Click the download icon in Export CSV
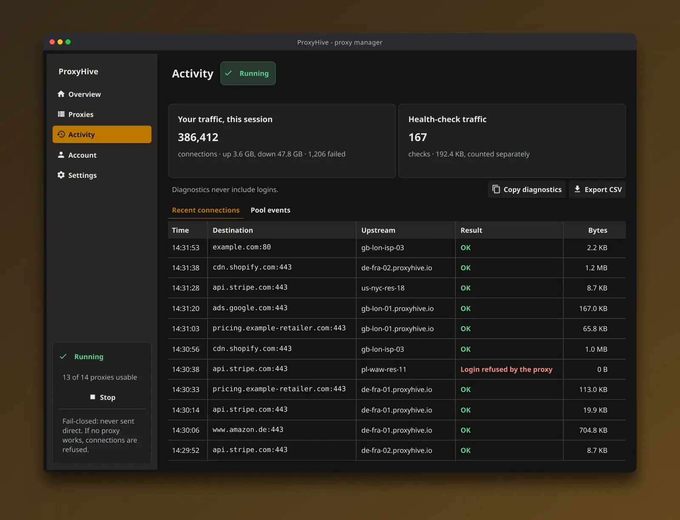This screenshot has width=680, height=520. click(577, 189)
